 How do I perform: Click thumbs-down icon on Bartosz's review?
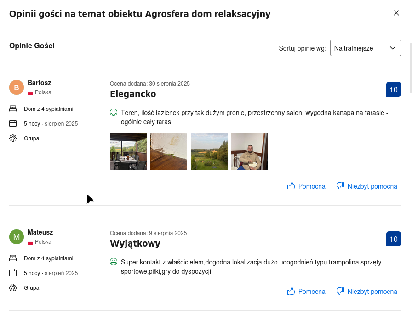pyautogui.click(x=340, y=186)
